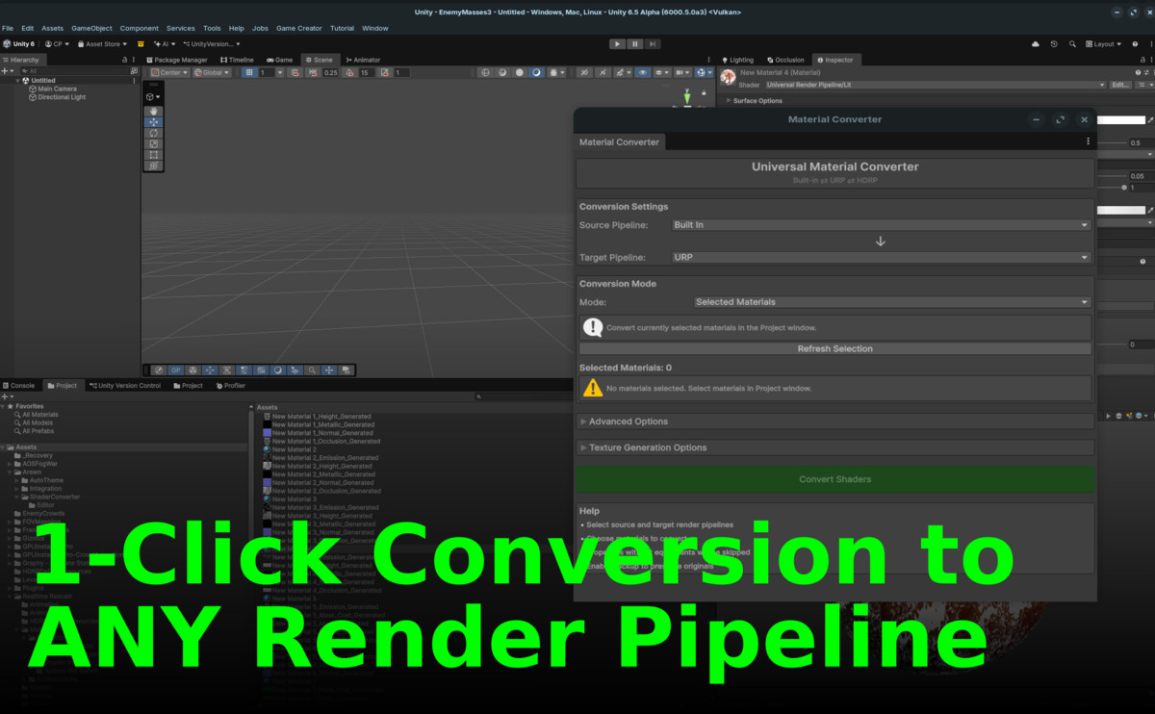Open the Global handle rotation dropdown
This screenshot has height=714, width=1155.
point(211,72)
